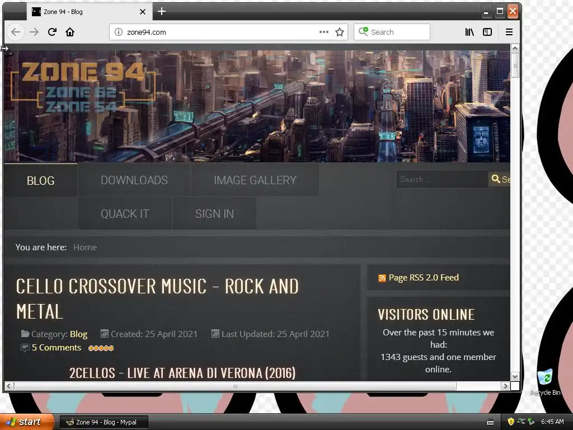This screenshot has height=430, width=573.
Task: View the 5 Comments link
Action: pyautogui.click(x=57, y=348)
